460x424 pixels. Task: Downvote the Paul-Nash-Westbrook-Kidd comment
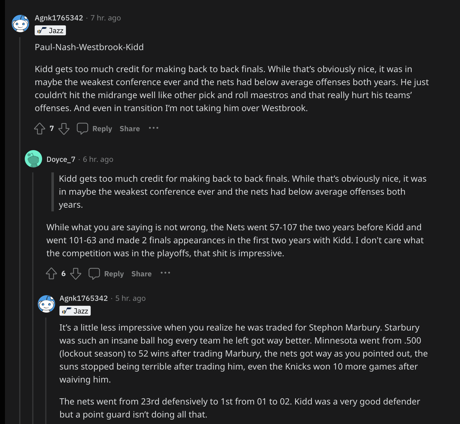(64, 128)
